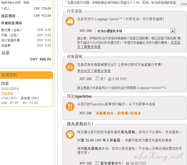
Task: Click the orange bicycle sports equipment icon
Action: pyautogui.click(x=70, y=67)
